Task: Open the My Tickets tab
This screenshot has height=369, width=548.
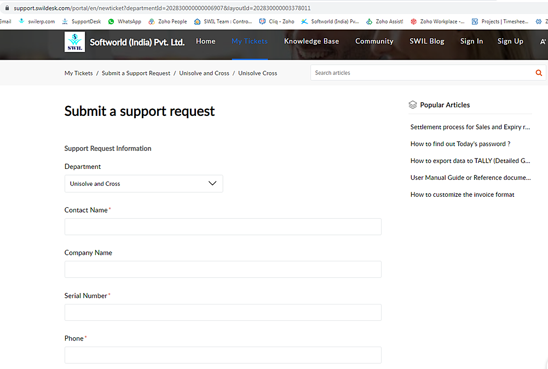Action: tap(250, 41)
